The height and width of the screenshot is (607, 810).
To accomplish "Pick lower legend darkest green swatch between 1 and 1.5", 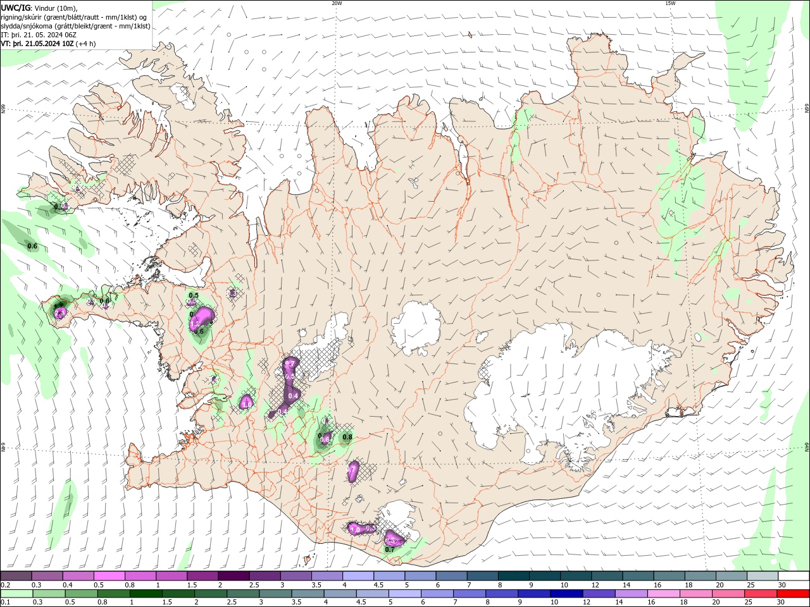I will tap(147, 594).
